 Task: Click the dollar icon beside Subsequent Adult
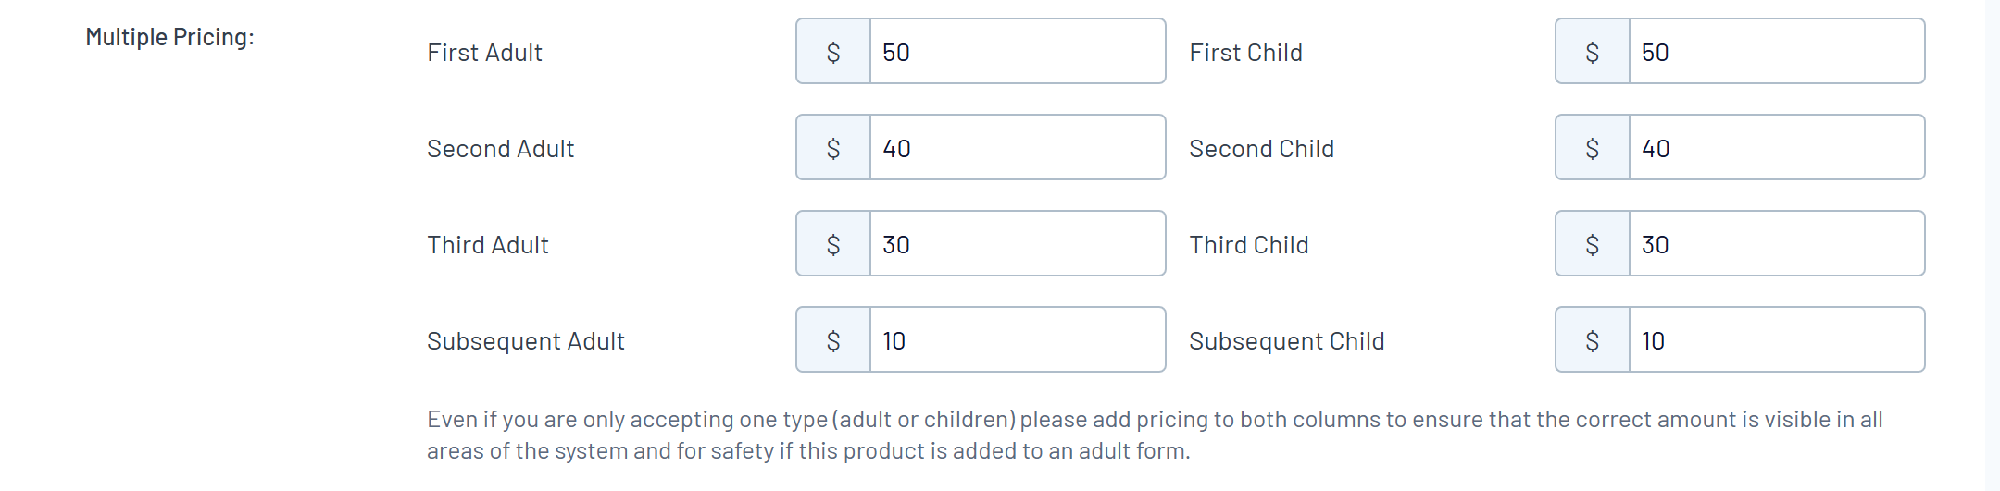(833, 340)
